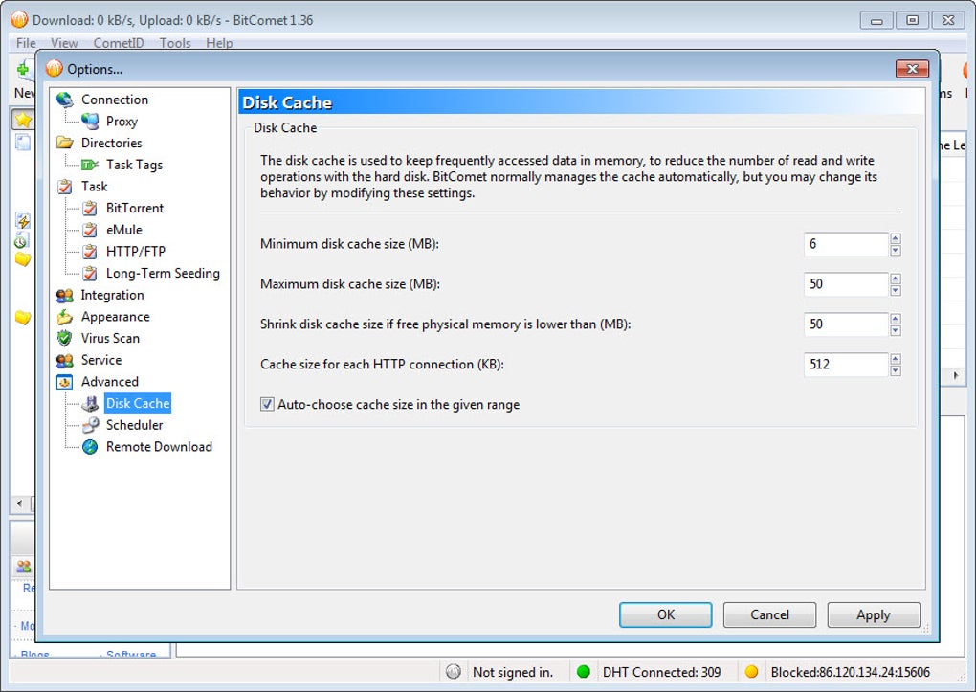The height and width of the screenshot is (692, 976).
Task: Click the 'Blocked:86.120.134.24:15606' status text
Action: coord(851,672)
